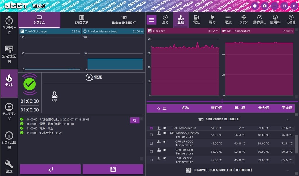Click the CPU Core temperature graph

point(185,67)
